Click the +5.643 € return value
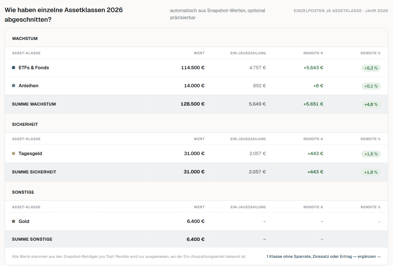This screenshot has width=393, height=266. click(x=313, y=68)
